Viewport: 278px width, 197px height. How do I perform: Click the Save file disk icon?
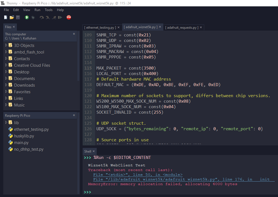[18, 17]
